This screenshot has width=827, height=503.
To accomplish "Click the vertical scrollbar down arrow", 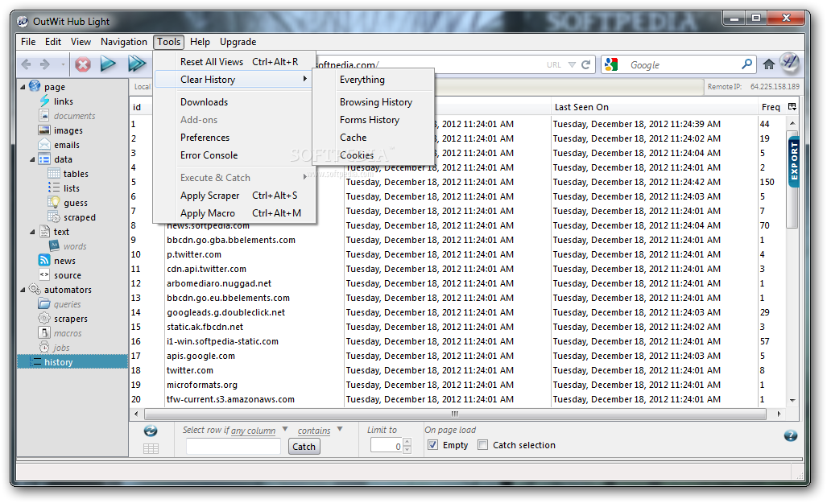I will pos(792,401).
